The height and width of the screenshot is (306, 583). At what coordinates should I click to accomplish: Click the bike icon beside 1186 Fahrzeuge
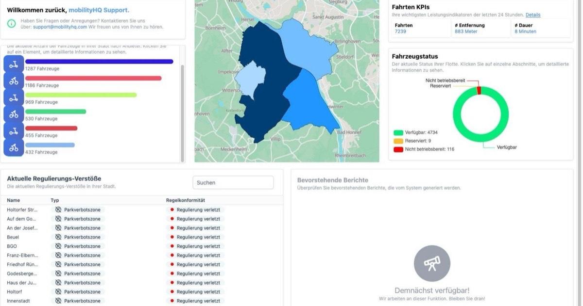coord(14,81)
